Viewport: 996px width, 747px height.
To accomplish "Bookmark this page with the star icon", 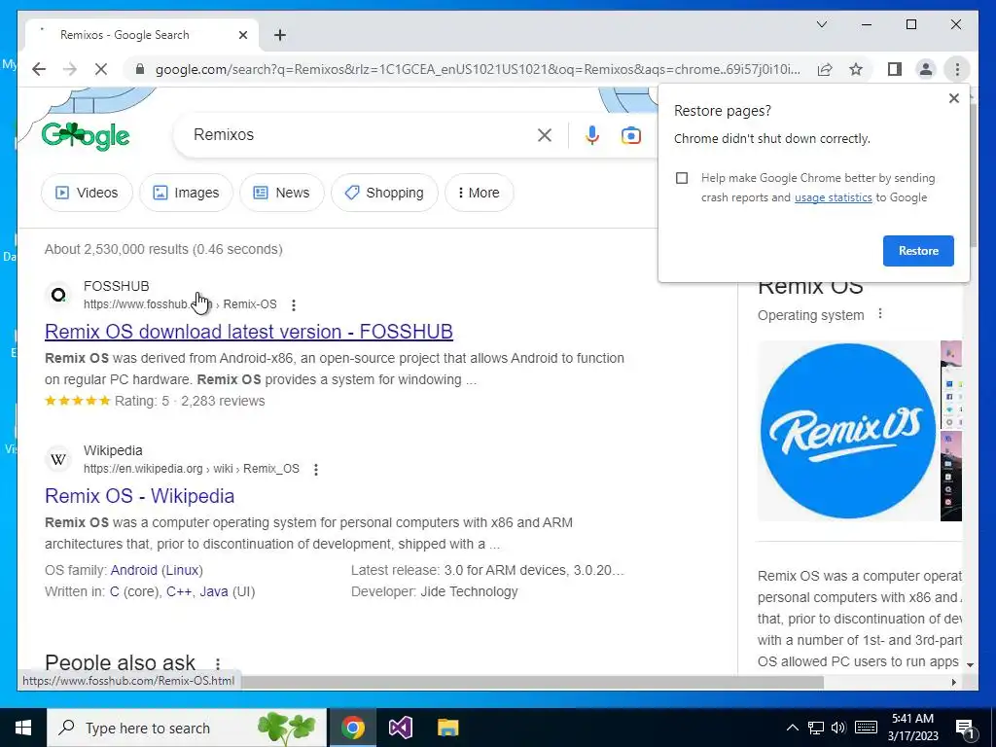I will pyautogui.click(x=856, y=69).
